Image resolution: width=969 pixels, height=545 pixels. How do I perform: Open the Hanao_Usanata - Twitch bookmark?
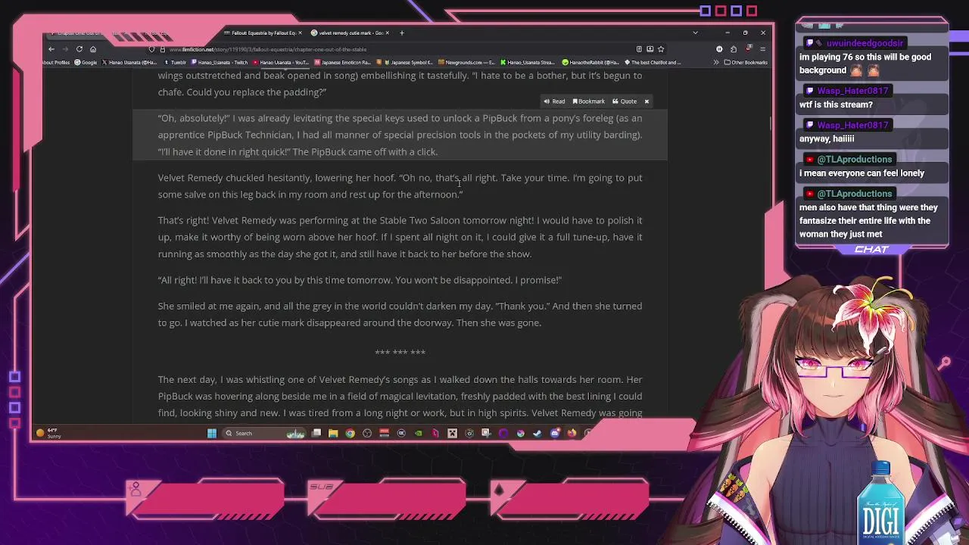point(220,62)
